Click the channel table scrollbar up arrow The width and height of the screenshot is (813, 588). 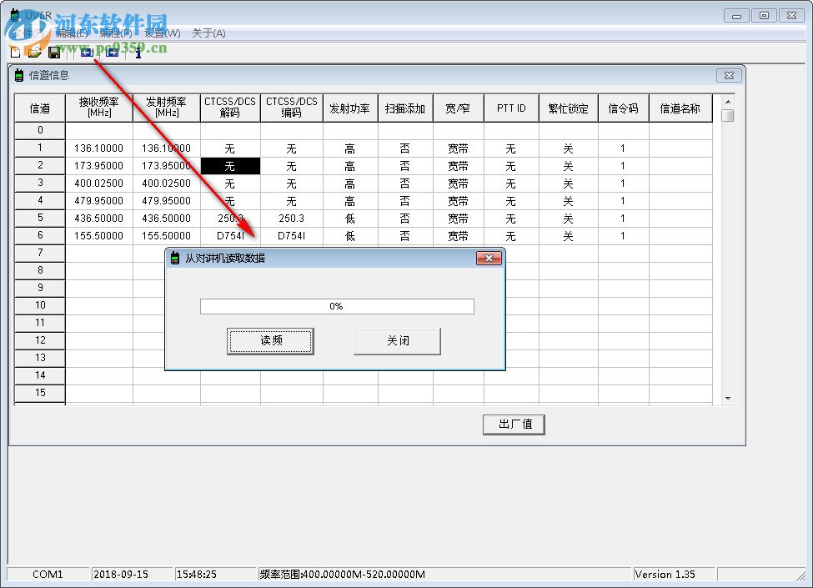pyautogui.click(x=728, y=102)
